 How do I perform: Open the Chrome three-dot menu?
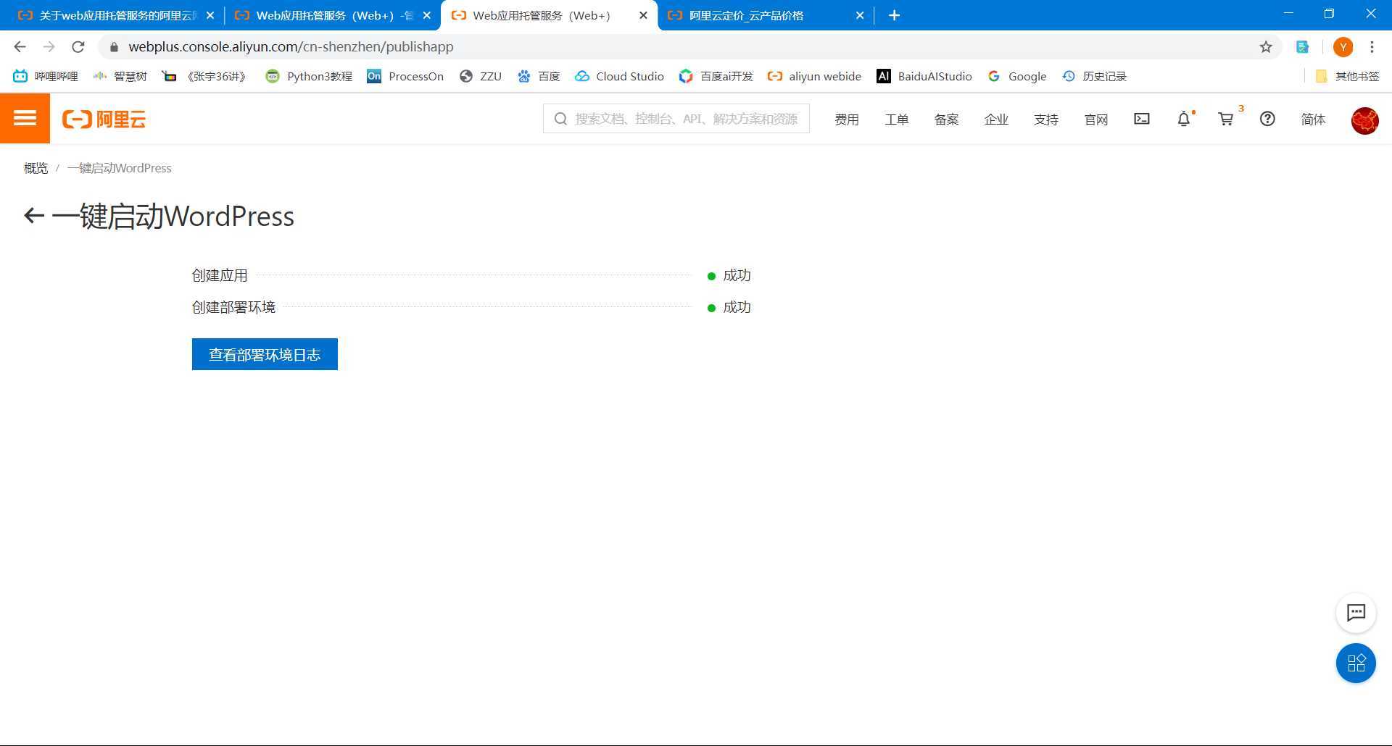pos(1372,47)
